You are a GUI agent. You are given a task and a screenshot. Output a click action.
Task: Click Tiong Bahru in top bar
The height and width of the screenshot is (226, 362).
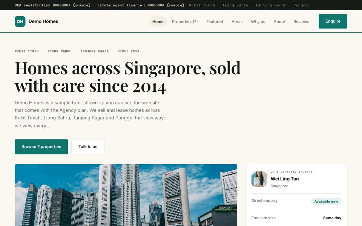coord(235,5)
